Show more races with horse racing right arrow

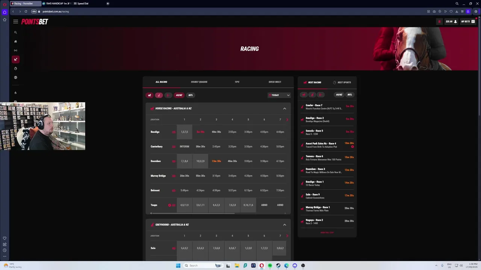pos(287,120)
